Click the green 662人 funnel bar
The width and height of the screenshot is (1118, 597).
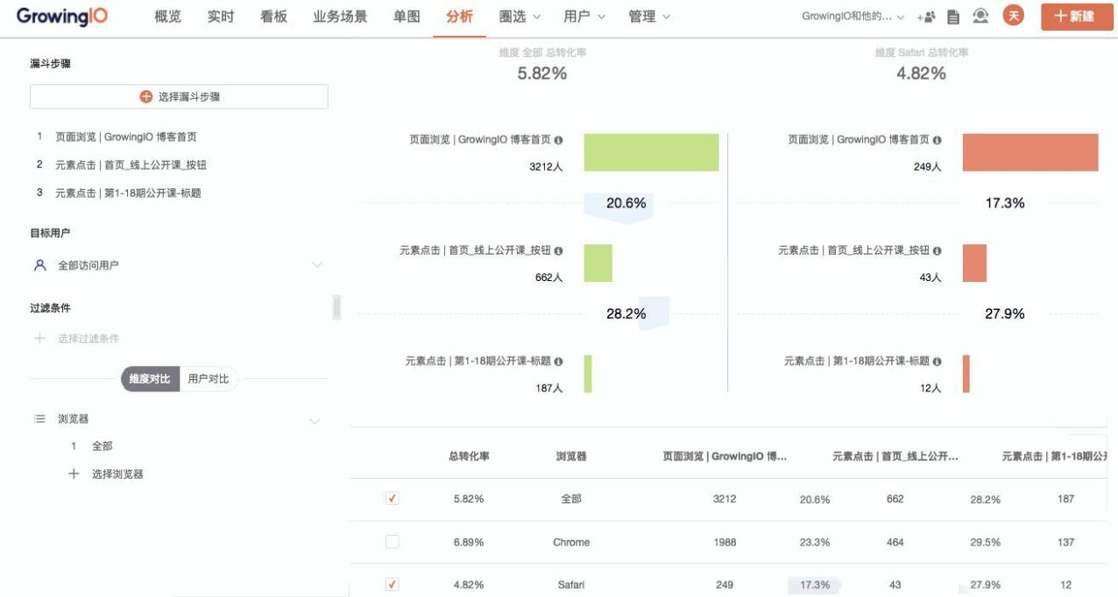[x=598, y=263]
